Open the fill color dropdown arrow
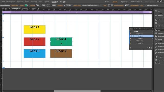The image size is (164, 92). [x=28, y=5]
